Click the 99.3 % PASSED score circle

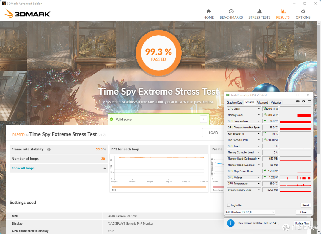coord(158,53)
